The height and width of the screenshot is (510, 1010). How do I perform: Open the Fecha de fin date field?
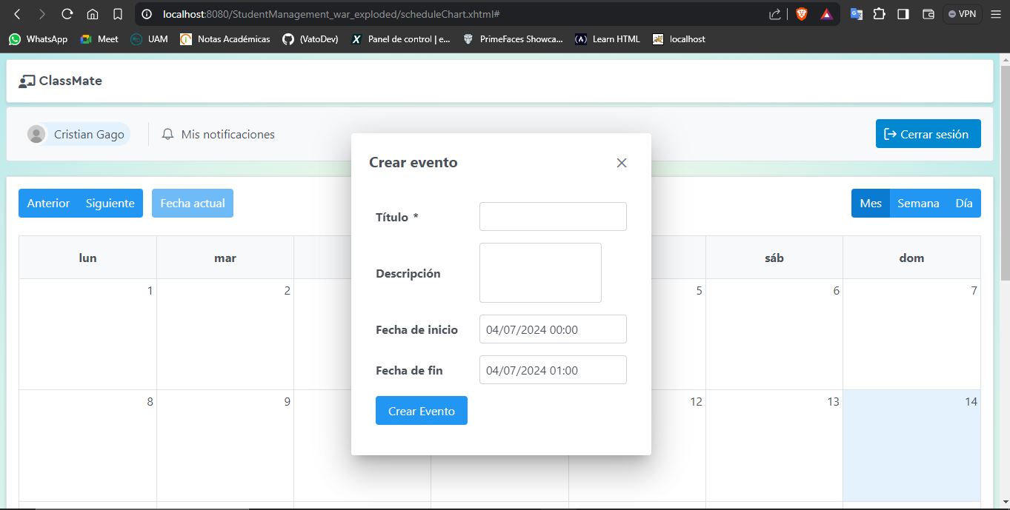click(553, 370)
